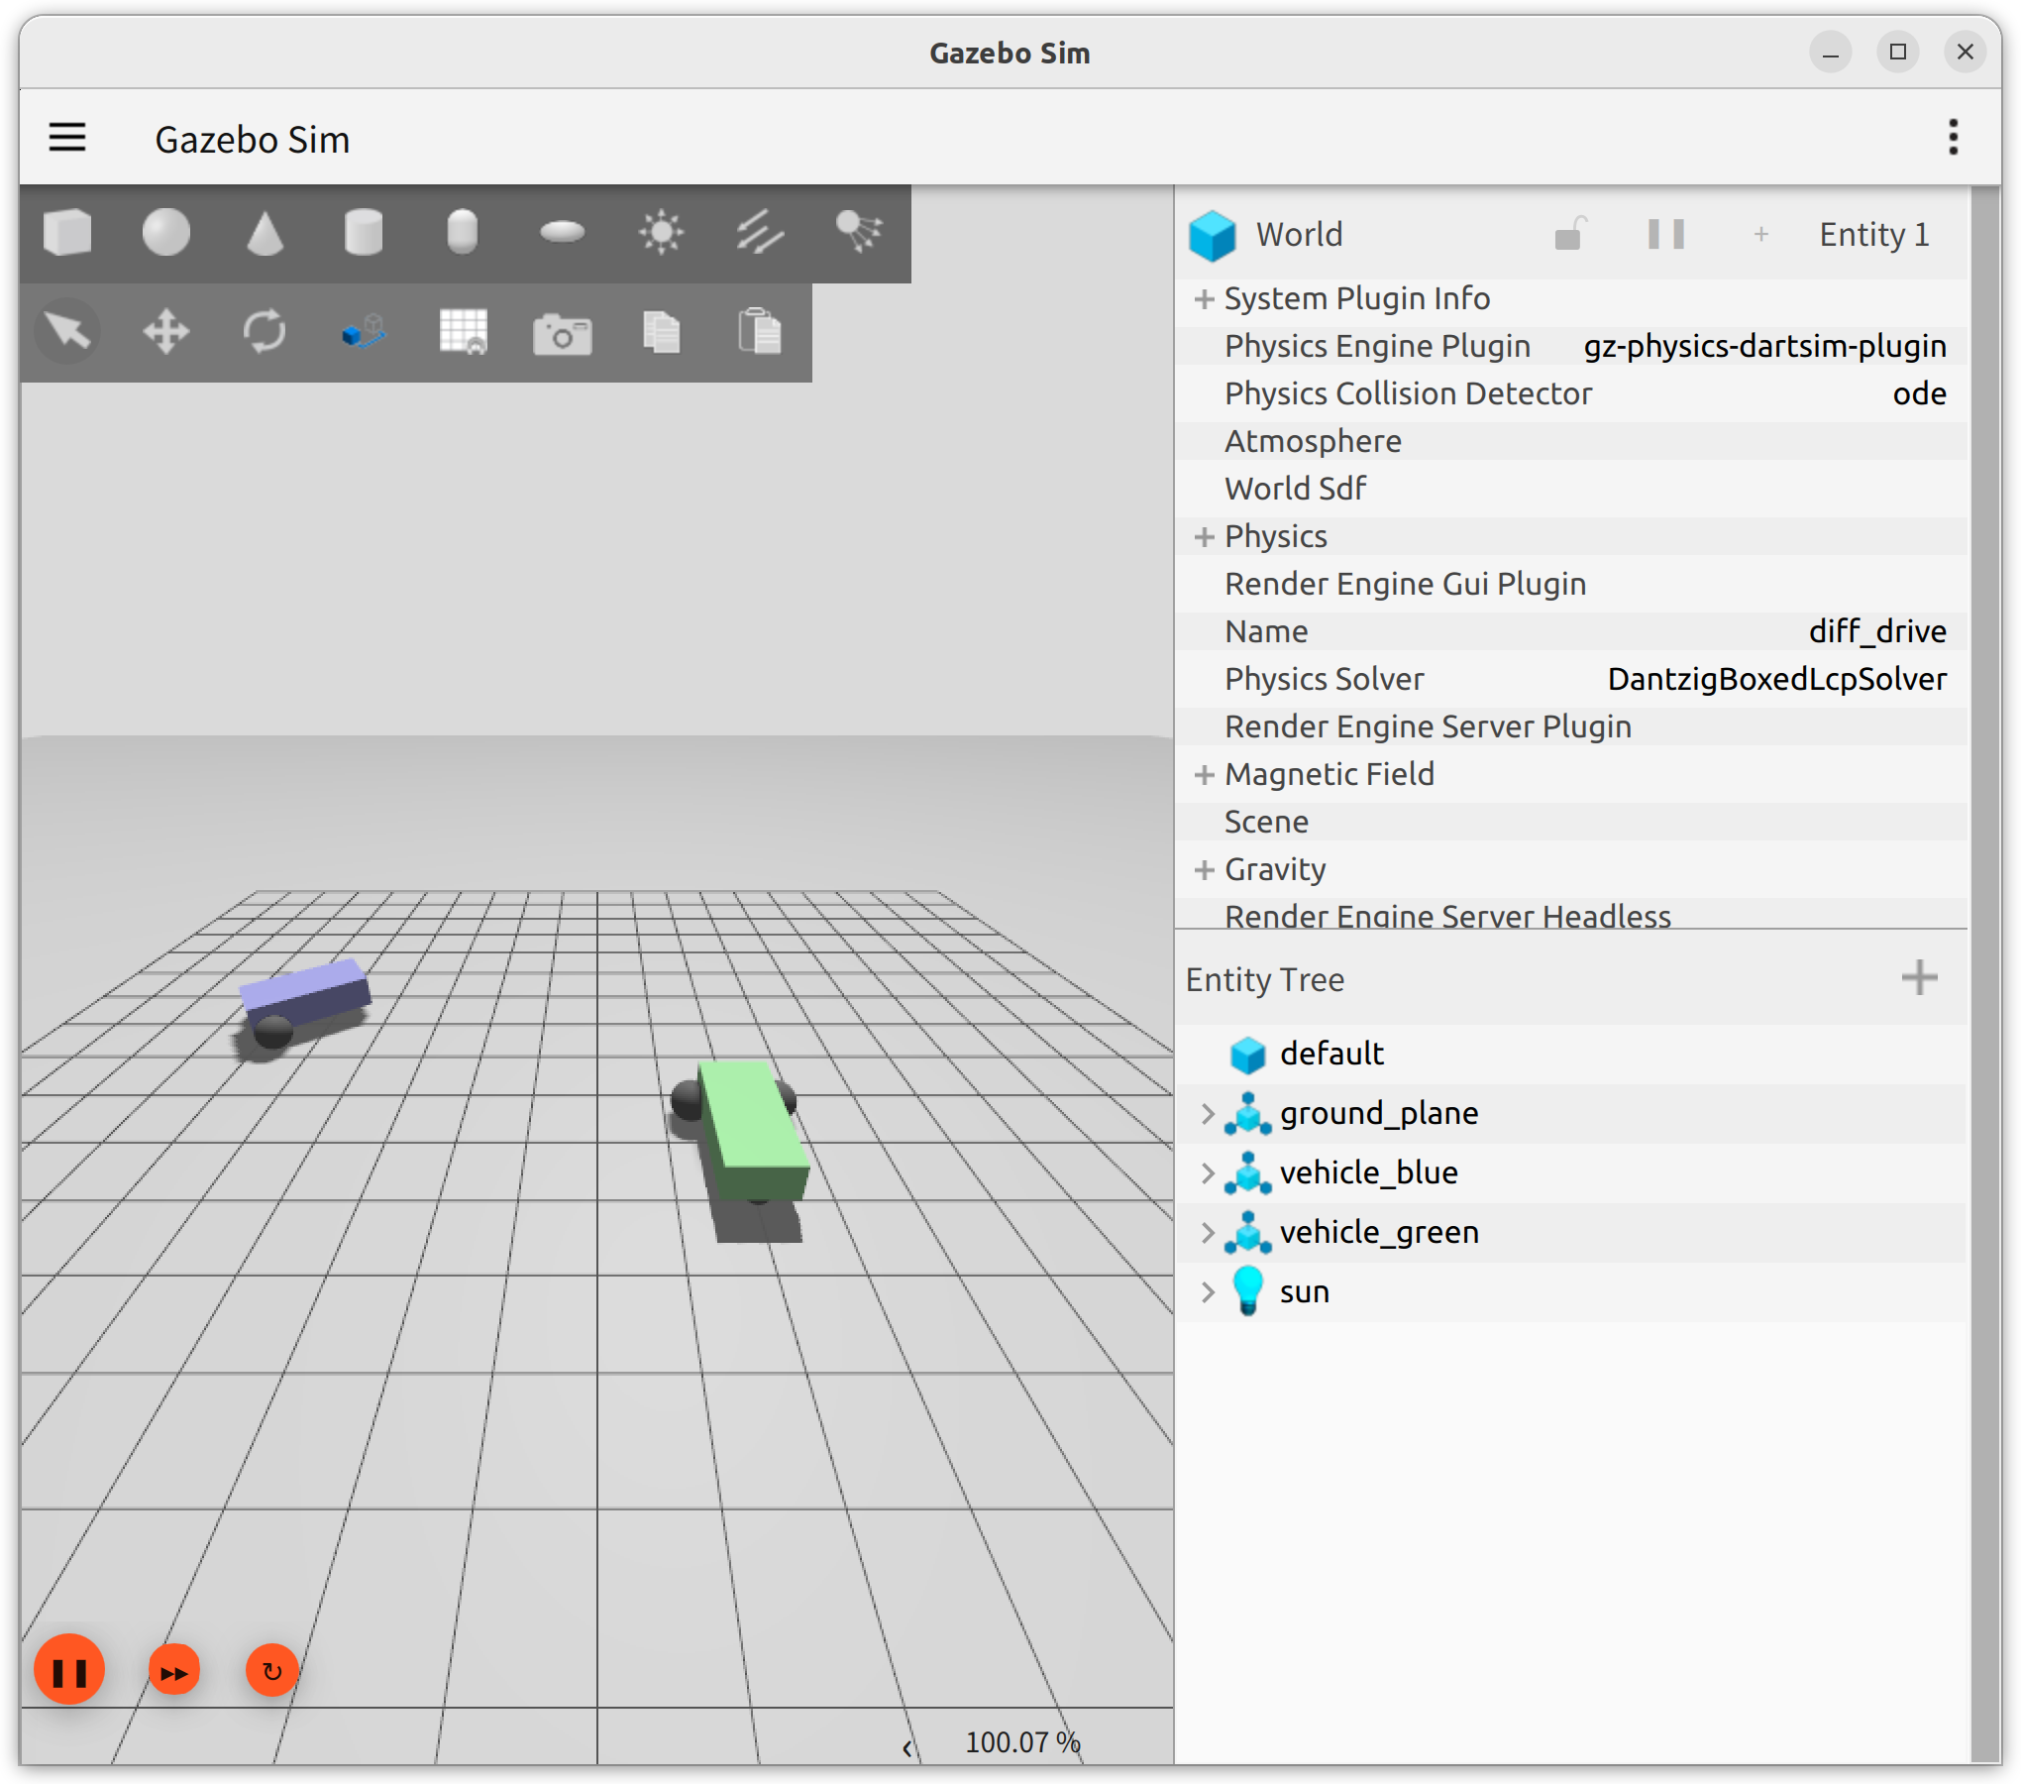Maximize the Gazebo Sim window
This screenshot has width=2021, height=1784.
[1897, 52]
